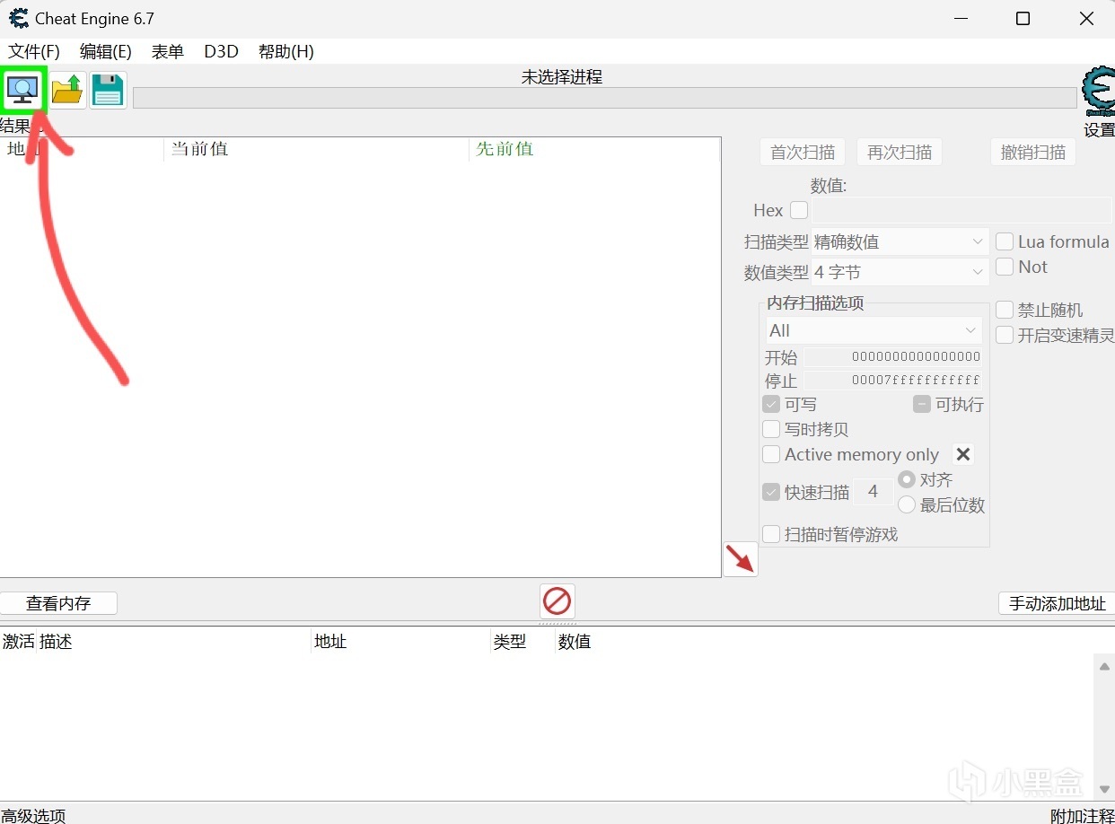Open the 数值类型 dropdown showing 4 字节
Viewport: 1115px width, 824px height.
[900, 272]
